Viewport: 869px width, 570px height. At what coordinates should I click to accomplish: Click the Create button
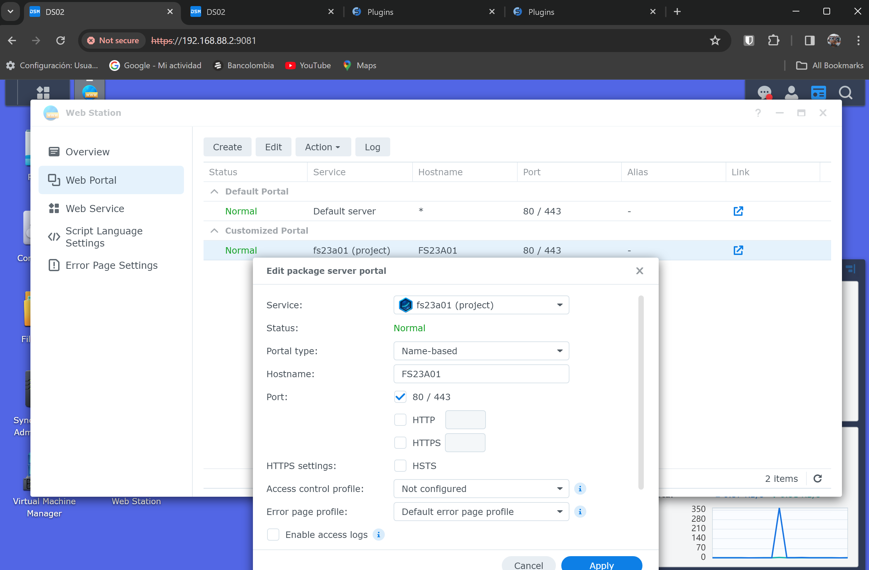pyautogui.click(x=227, y=147)
